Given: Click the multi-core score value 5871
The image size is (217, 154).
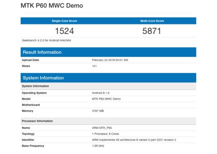Looking at the screenshot, I should point(152,31).
